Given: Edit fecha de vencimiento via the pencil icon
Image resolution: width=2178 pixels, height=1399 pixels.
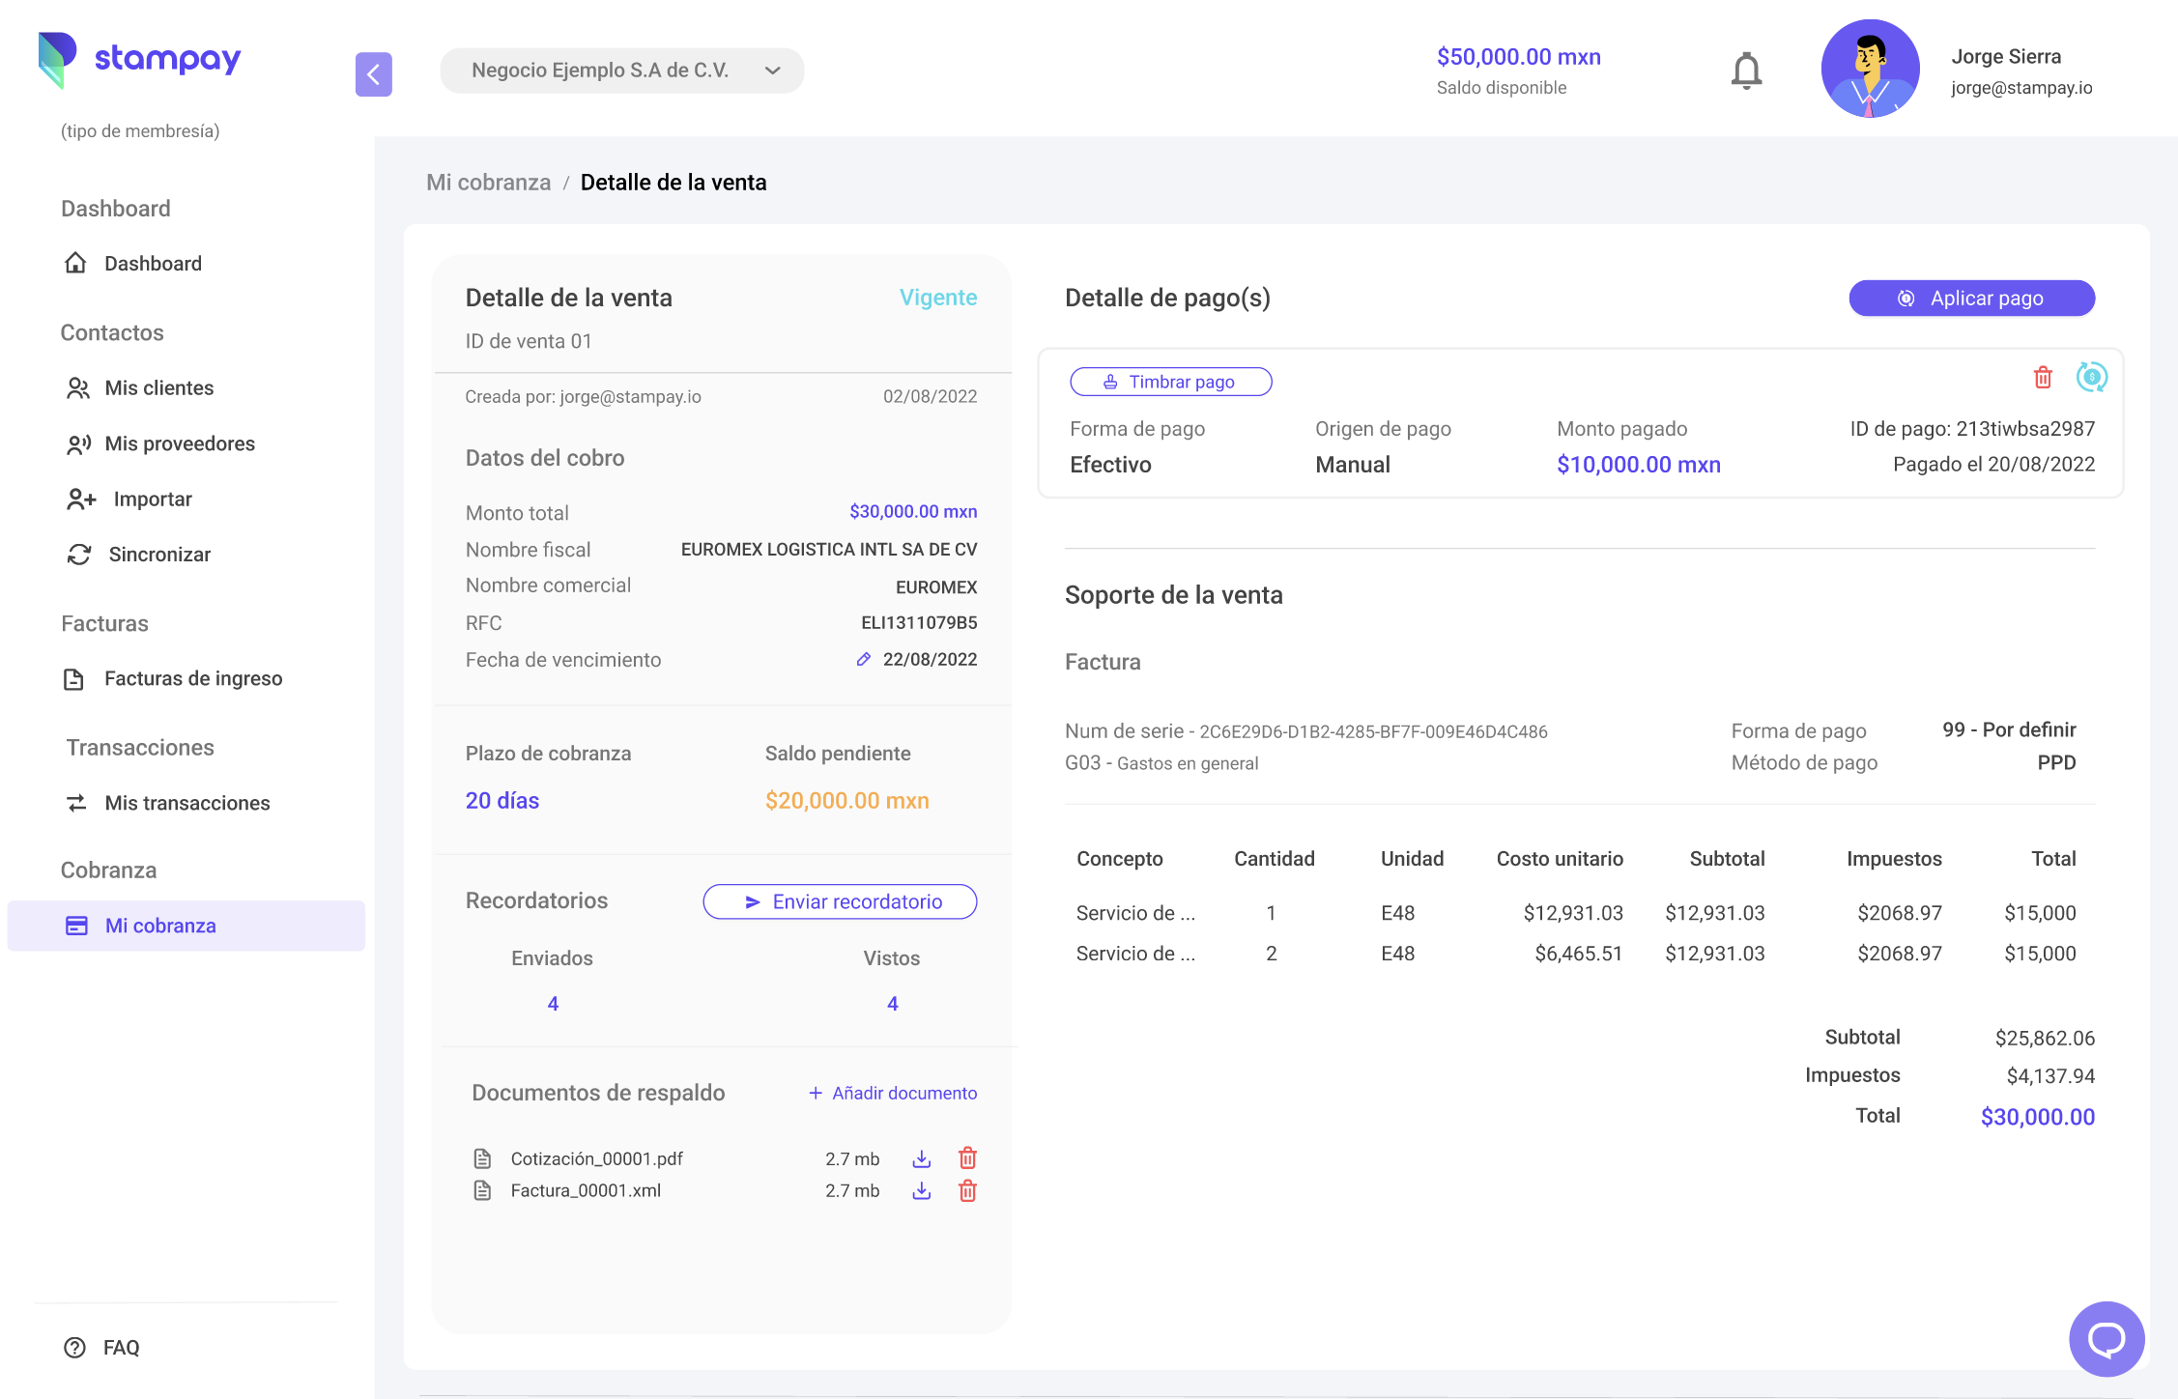Looking at the screenshot, I should [863, 659].
